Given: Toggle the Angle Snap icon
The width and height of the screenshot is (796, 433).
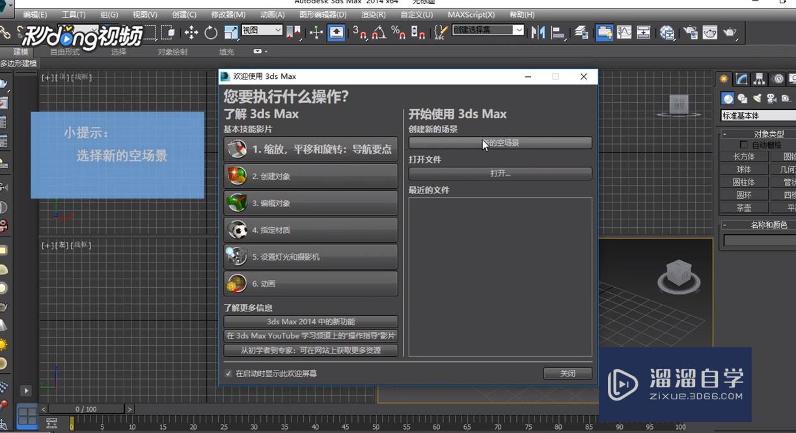Looking at the screenshot, I should point(379,32).
